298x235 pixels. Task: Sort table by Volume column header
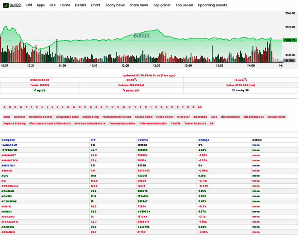pyautogui.click(x=142, y=140)
